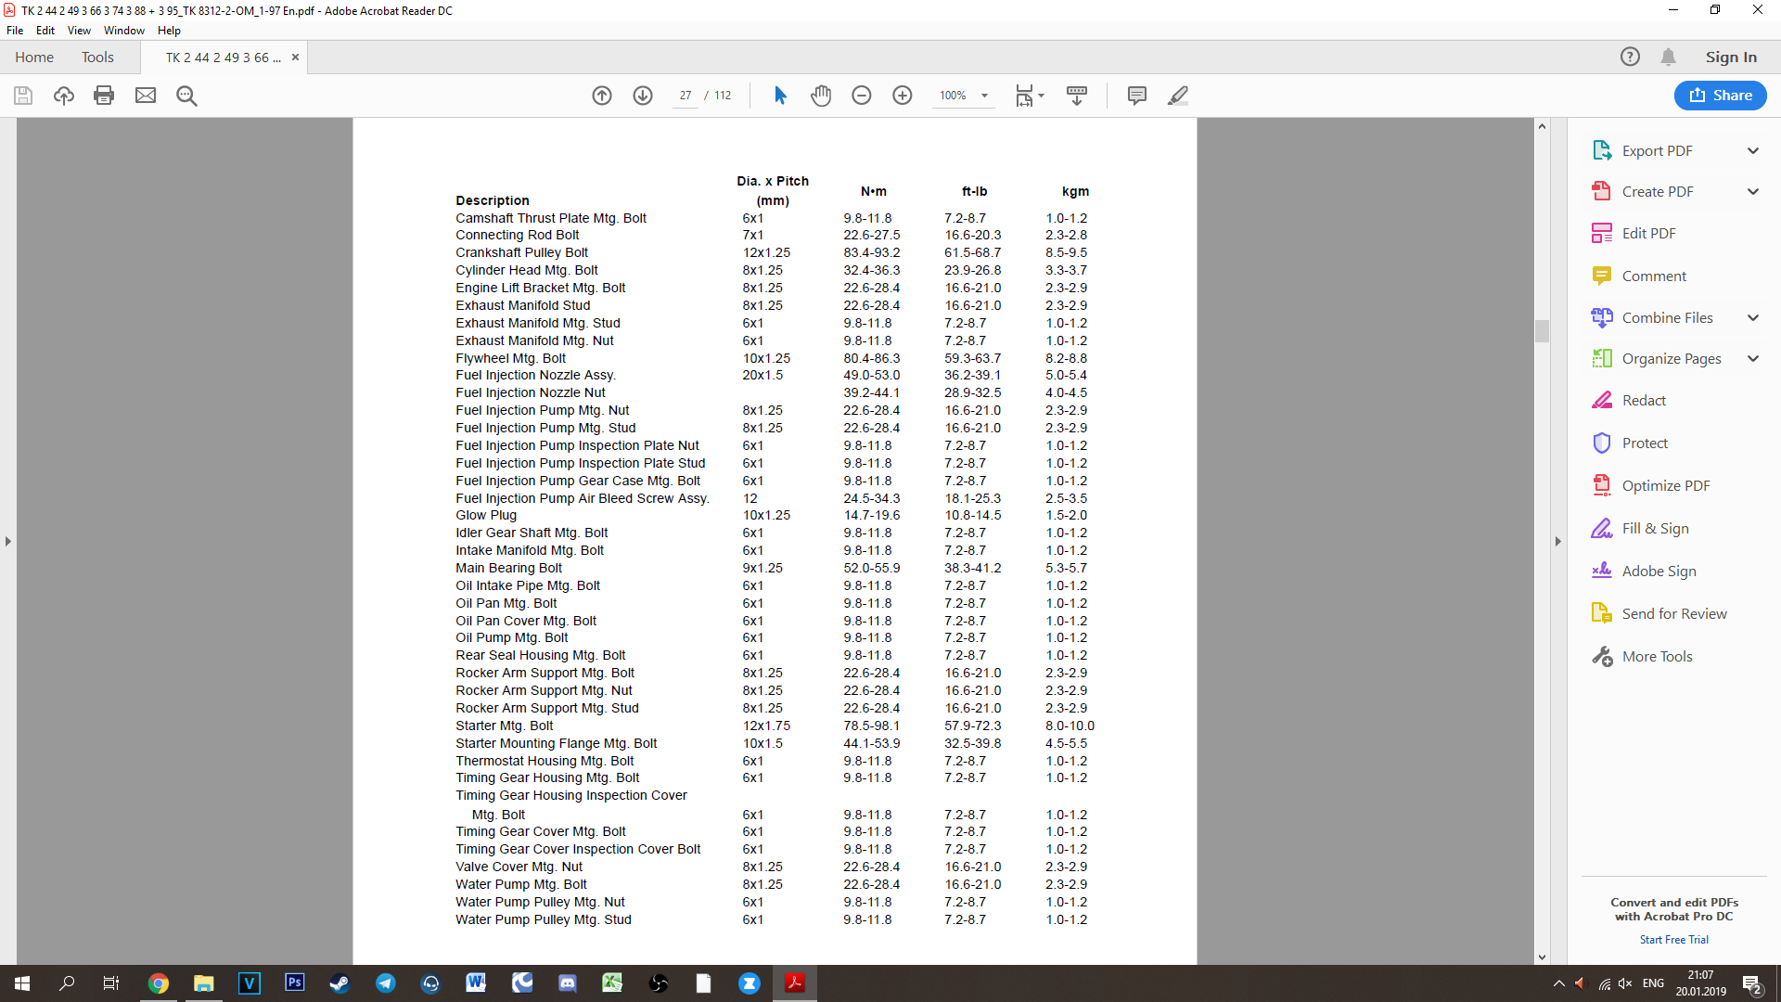
Task: Open the Protect tool
Action: coord(1644,443)
